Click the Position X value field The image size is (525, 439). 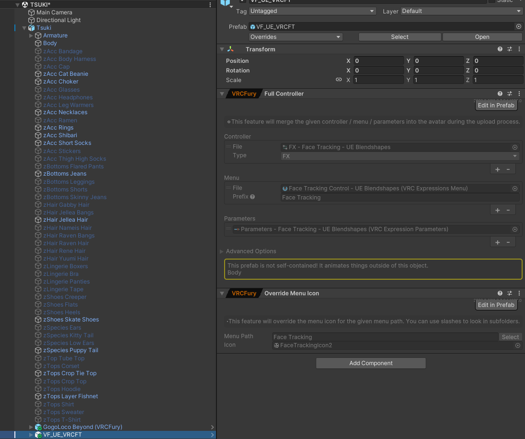click(x=378, y=60)
